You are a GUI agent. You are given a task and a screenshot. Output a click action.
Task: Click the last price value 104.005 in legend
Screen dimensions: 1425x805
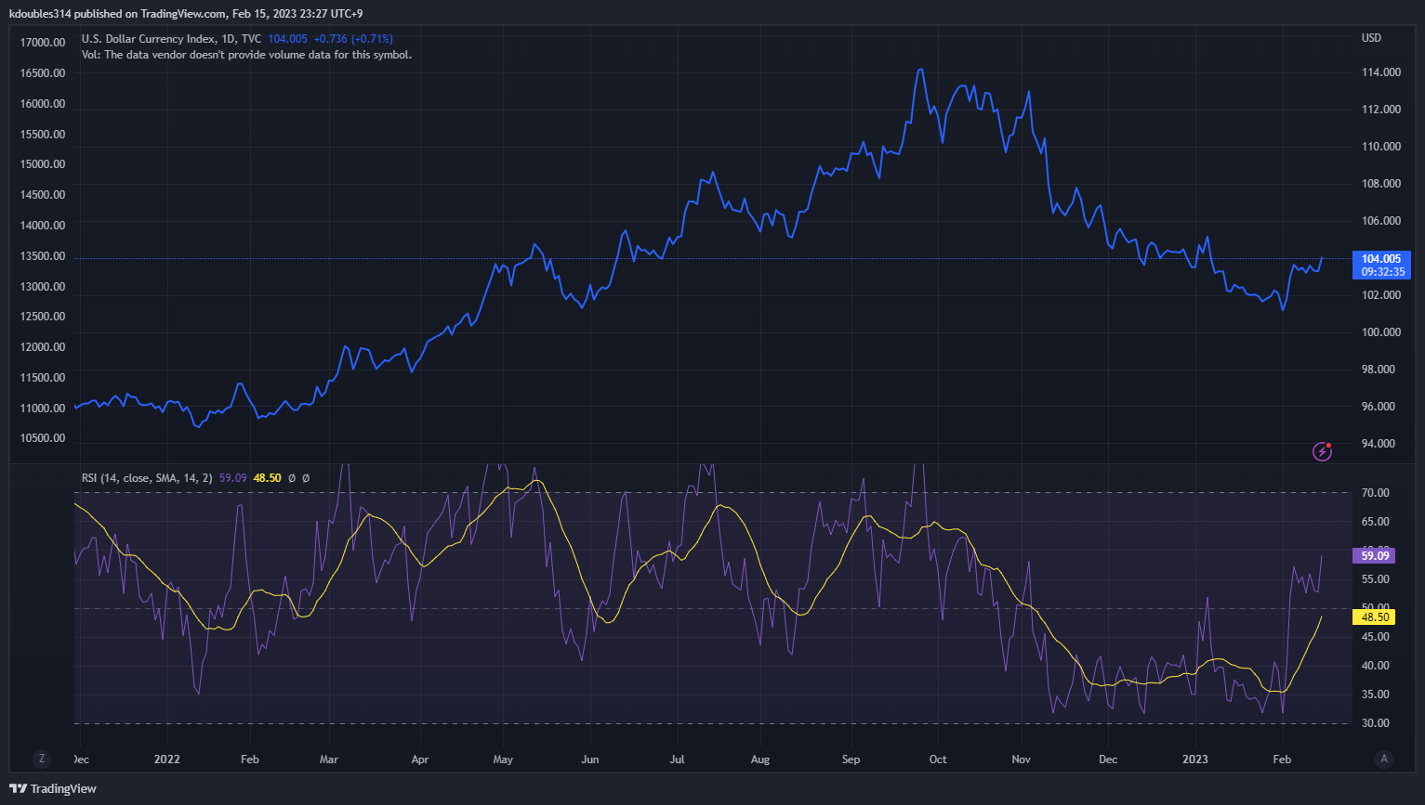click(x=287, y=39)
